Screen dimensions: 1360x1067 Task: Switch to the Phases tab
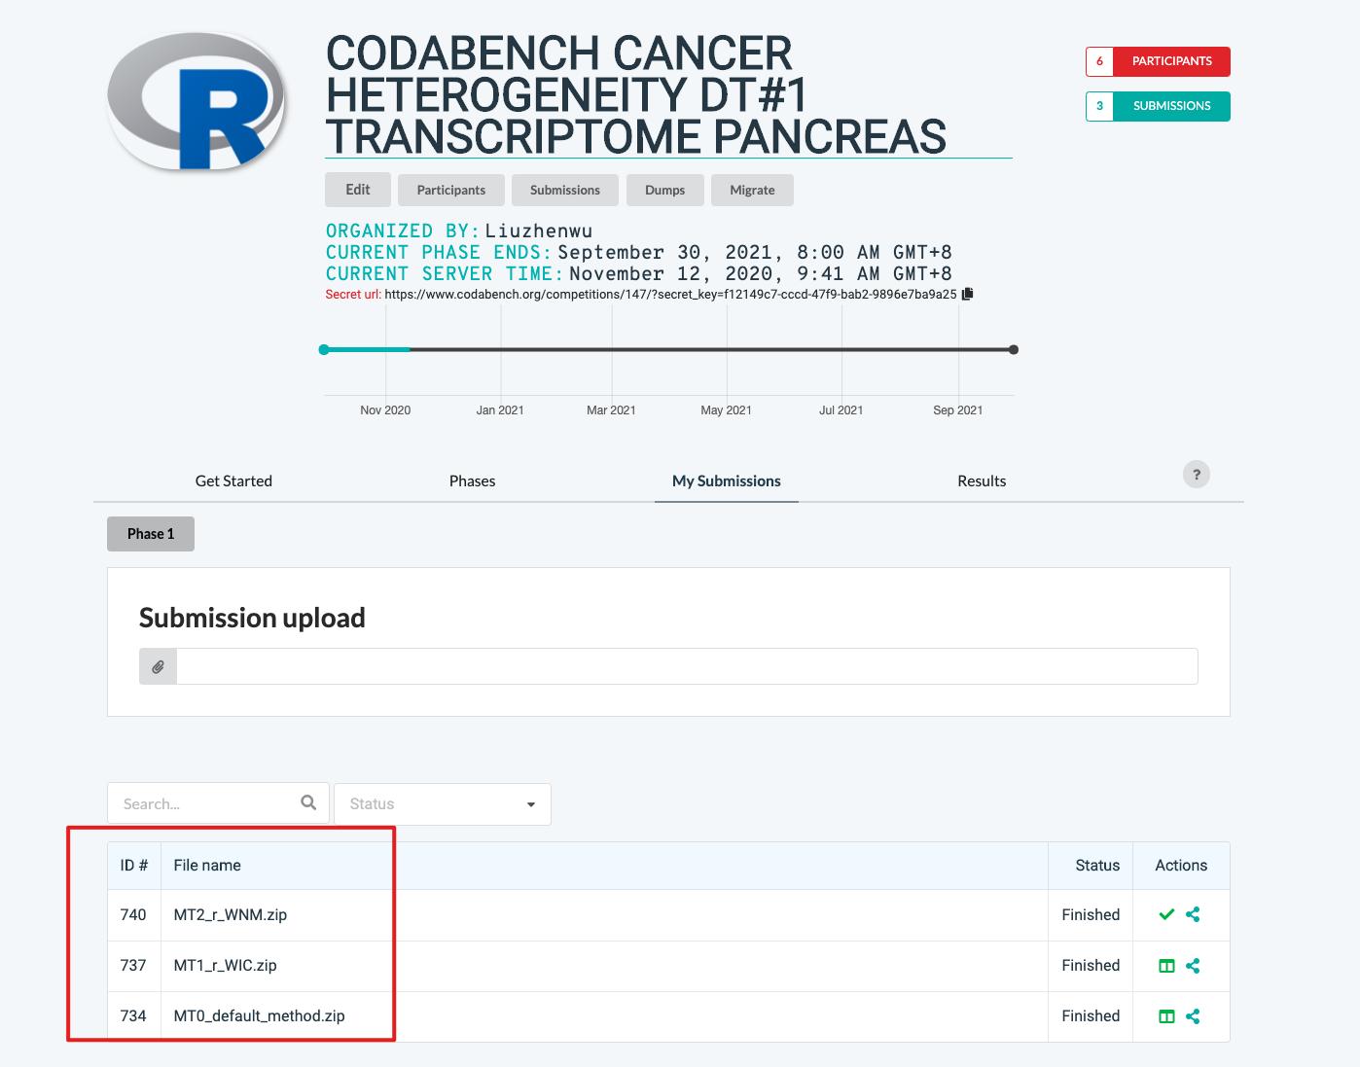coord(472,481)
